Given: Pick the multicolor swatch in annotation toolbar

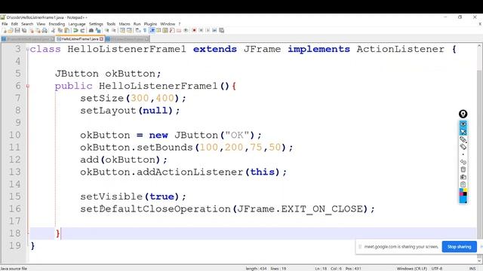Looking at the screenshot, I should 463,193.
